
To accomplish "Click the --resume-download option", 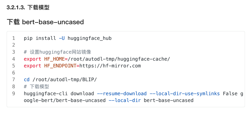I will click(x=121, y=94).
